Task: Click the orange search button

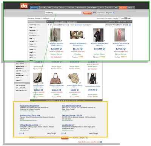Action: (88, 13)
